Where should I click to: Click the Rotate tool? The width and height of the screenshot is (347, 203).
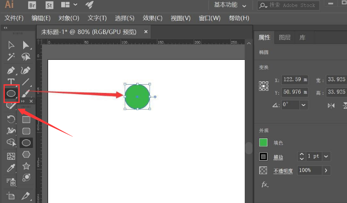[11, 119]
